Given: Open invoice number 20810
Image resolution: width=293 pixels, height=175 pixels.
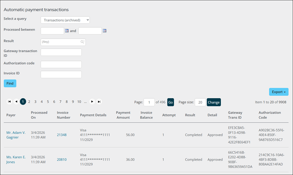Looking at the screenshot, I should click(x=62, y=160).
